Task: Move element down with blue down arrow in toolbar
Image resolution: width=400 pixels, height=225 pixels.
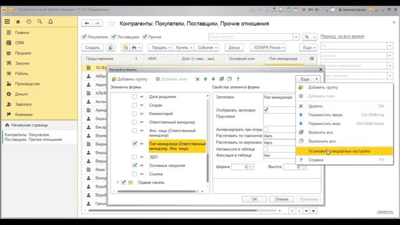Action: tap(213, 79)
